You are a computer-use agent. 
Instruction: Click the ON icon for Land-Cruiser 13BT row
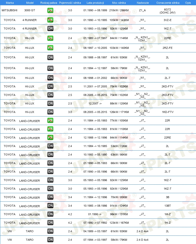click(x=50, y=206)
